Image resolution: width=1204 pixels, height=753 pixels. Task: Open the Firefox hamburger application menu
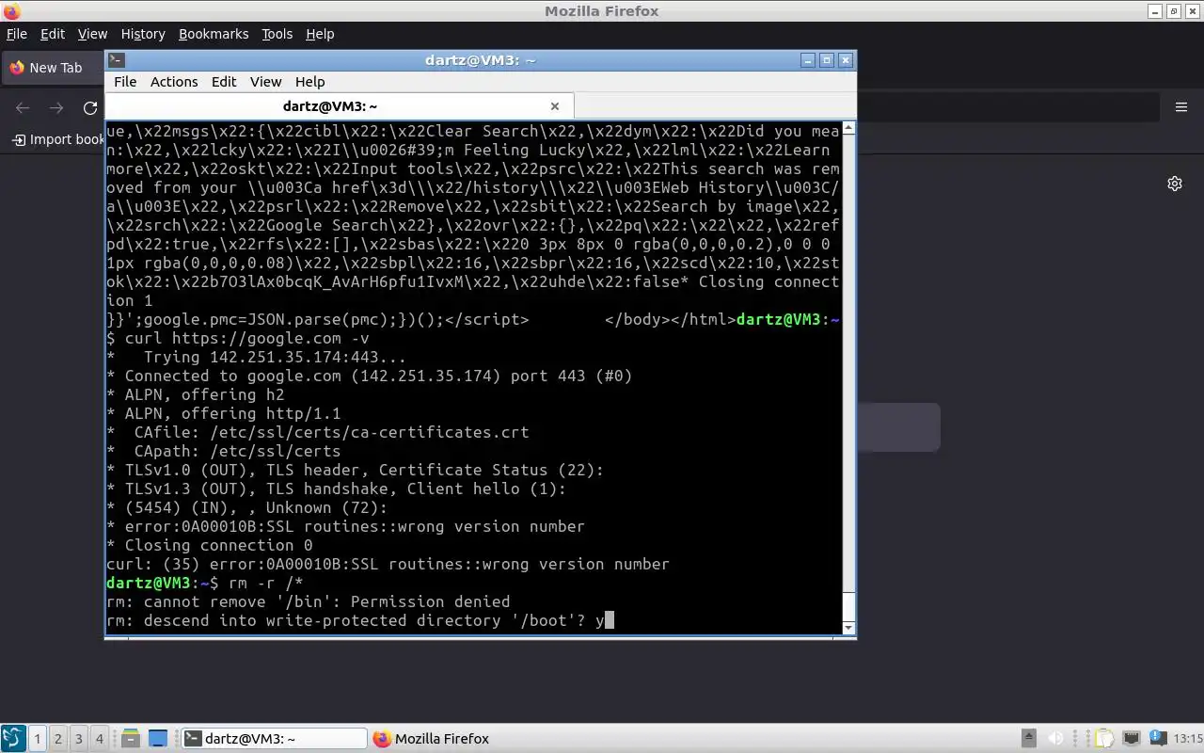click(x=1181, y=107)
